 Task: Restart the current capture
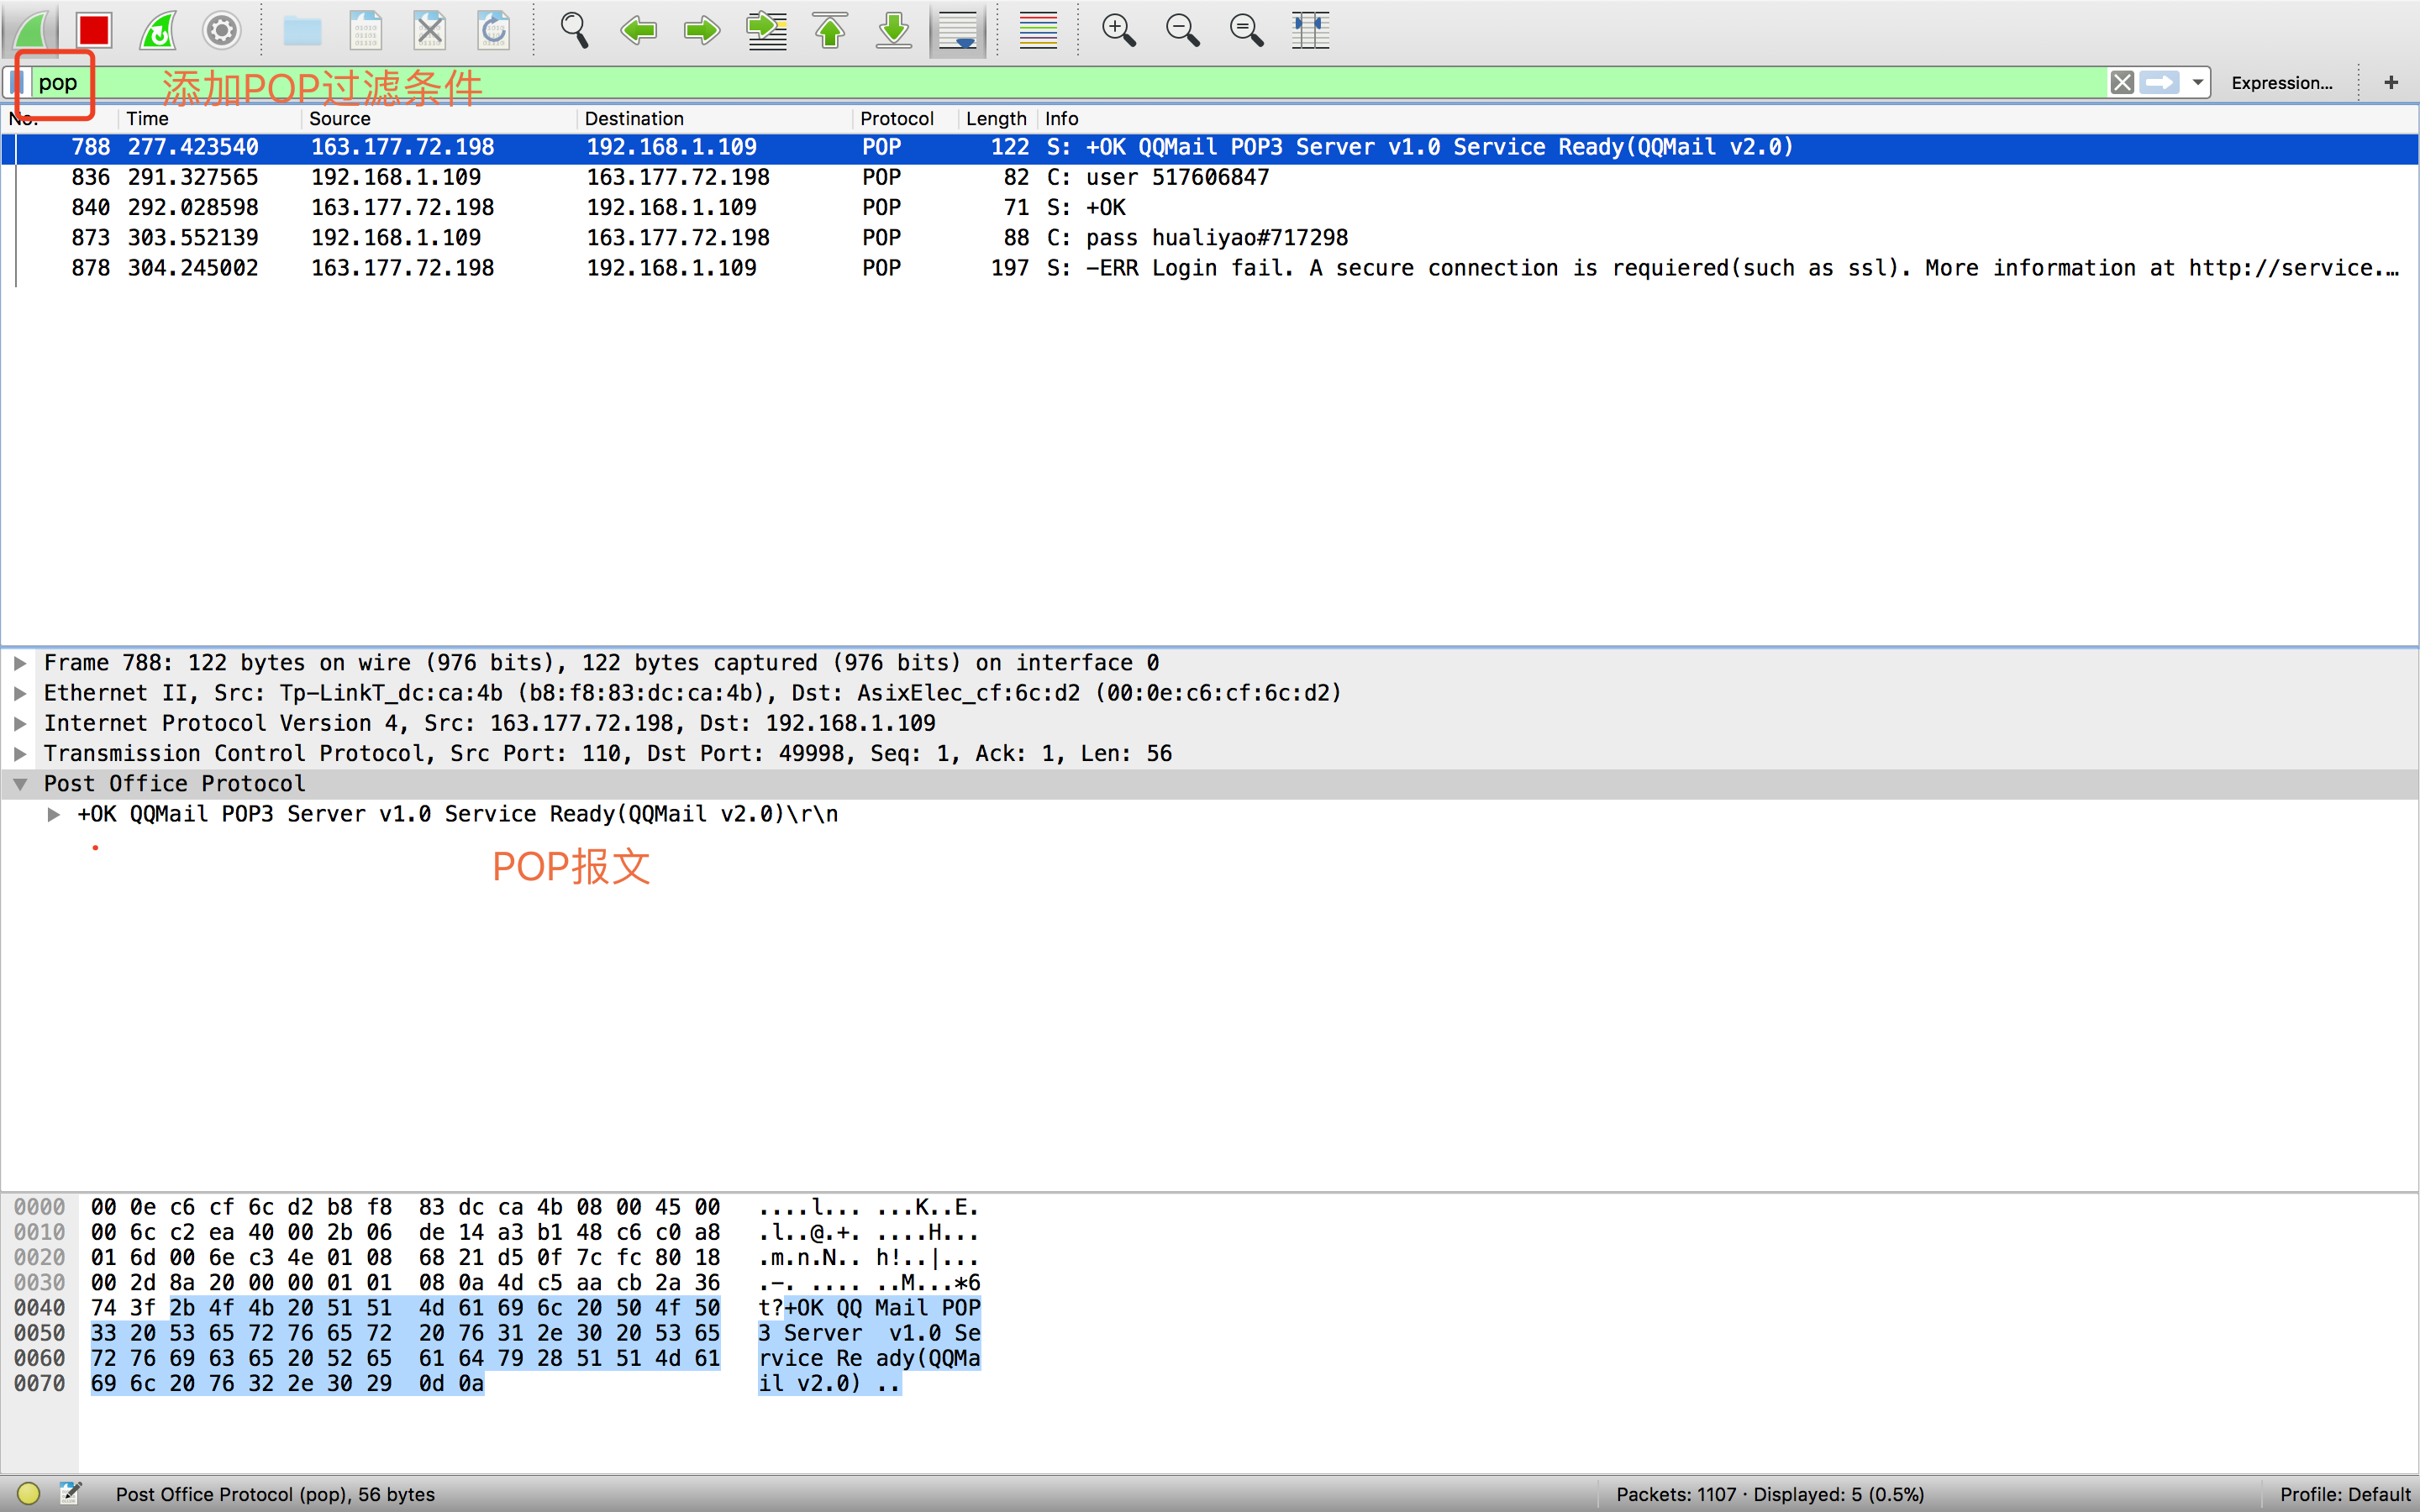(158, 30)
